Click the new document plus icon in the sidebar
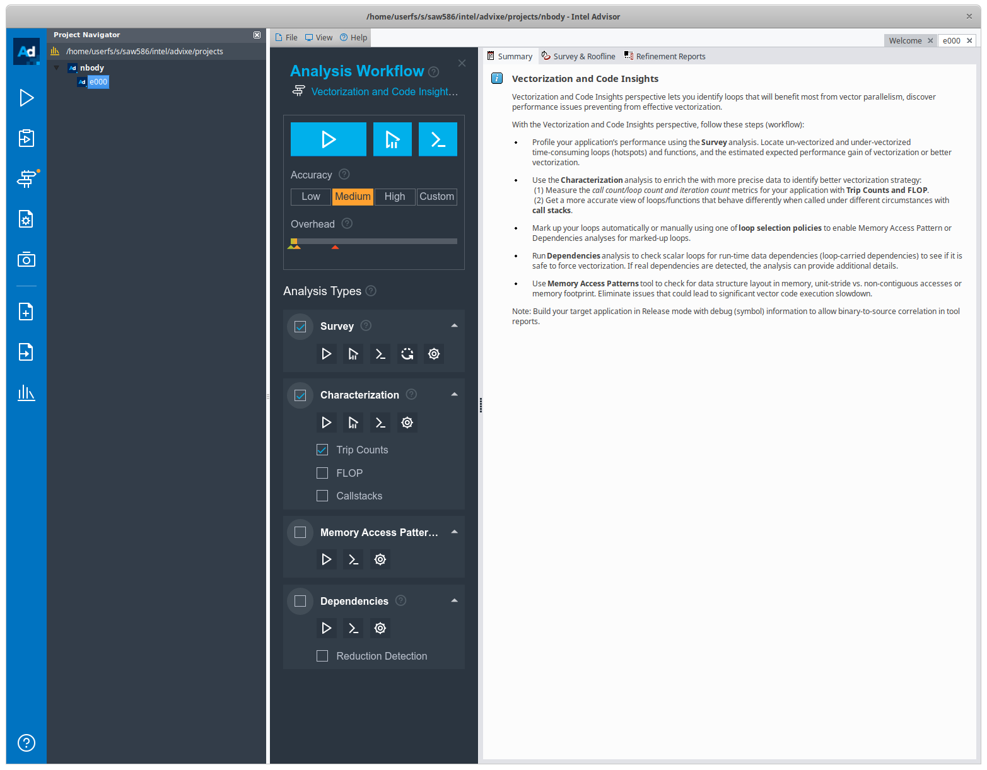Viewport: 987px width, 770px height. tap(26, 312)
